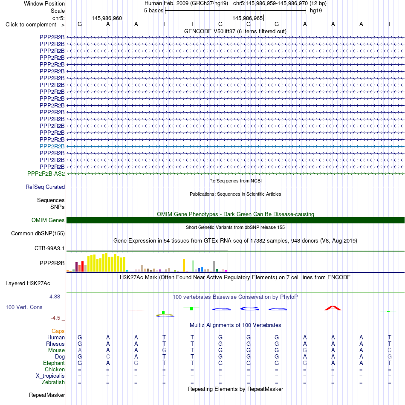Click 'Repeating Elements by RepeatMasker' title
The width and height of the screenshot is (405, 405).
pyautogui.click(x=235, y=389)
